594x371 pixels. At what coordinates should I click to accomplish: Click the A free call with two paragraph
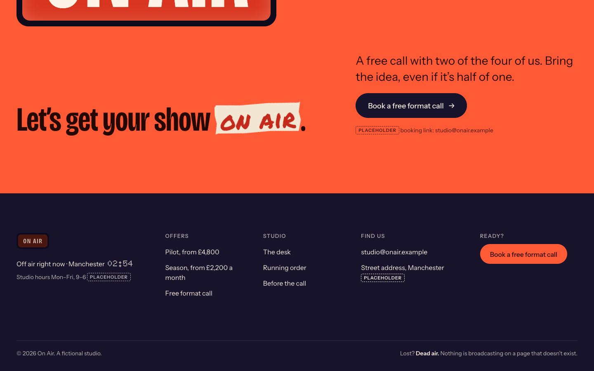pos(464,68)
